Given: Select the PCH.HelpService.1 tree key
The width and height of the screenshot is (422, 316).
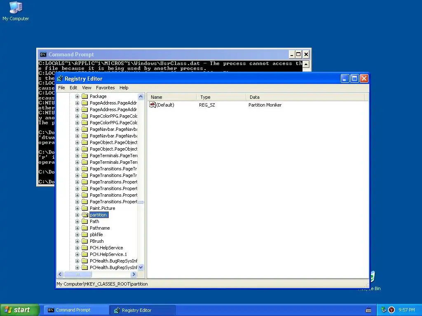Looking at the screenshot, I should (x=108, y=254).
